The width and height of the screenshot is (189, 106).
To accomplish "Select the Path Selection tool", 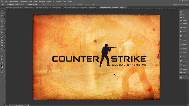I will coord(2,54).
